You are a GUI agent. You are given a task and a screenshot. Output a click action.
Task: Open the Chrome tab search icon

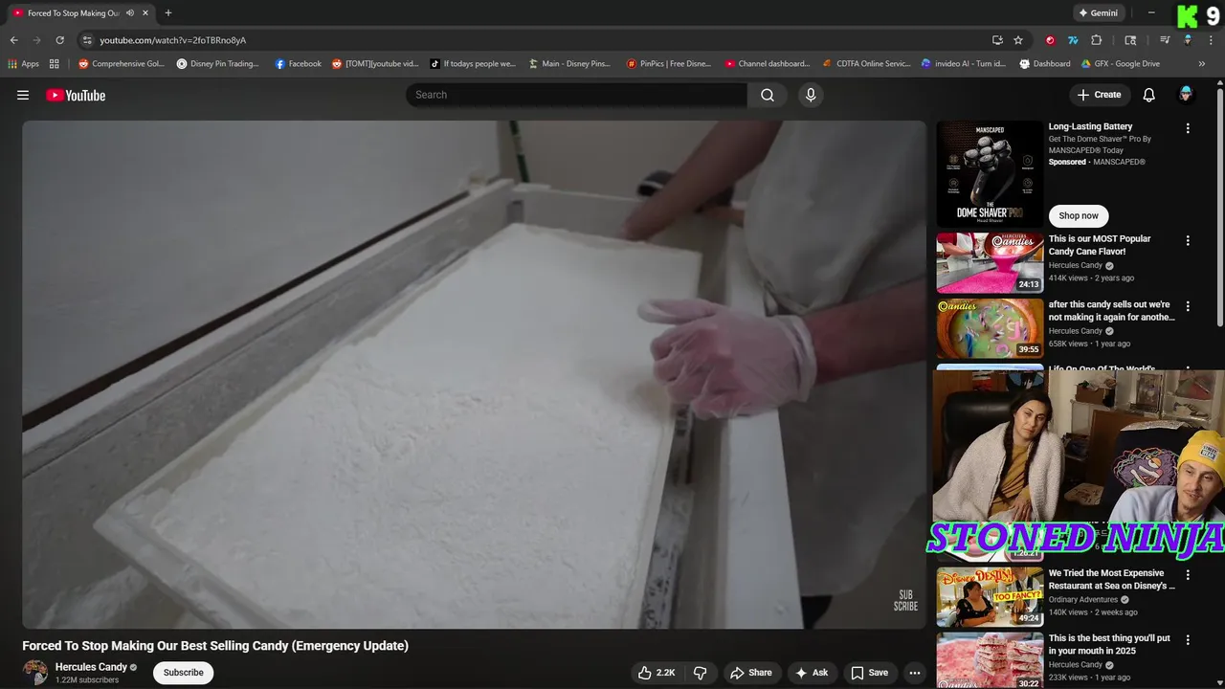pyautogui.click(x=1130, y=40)
